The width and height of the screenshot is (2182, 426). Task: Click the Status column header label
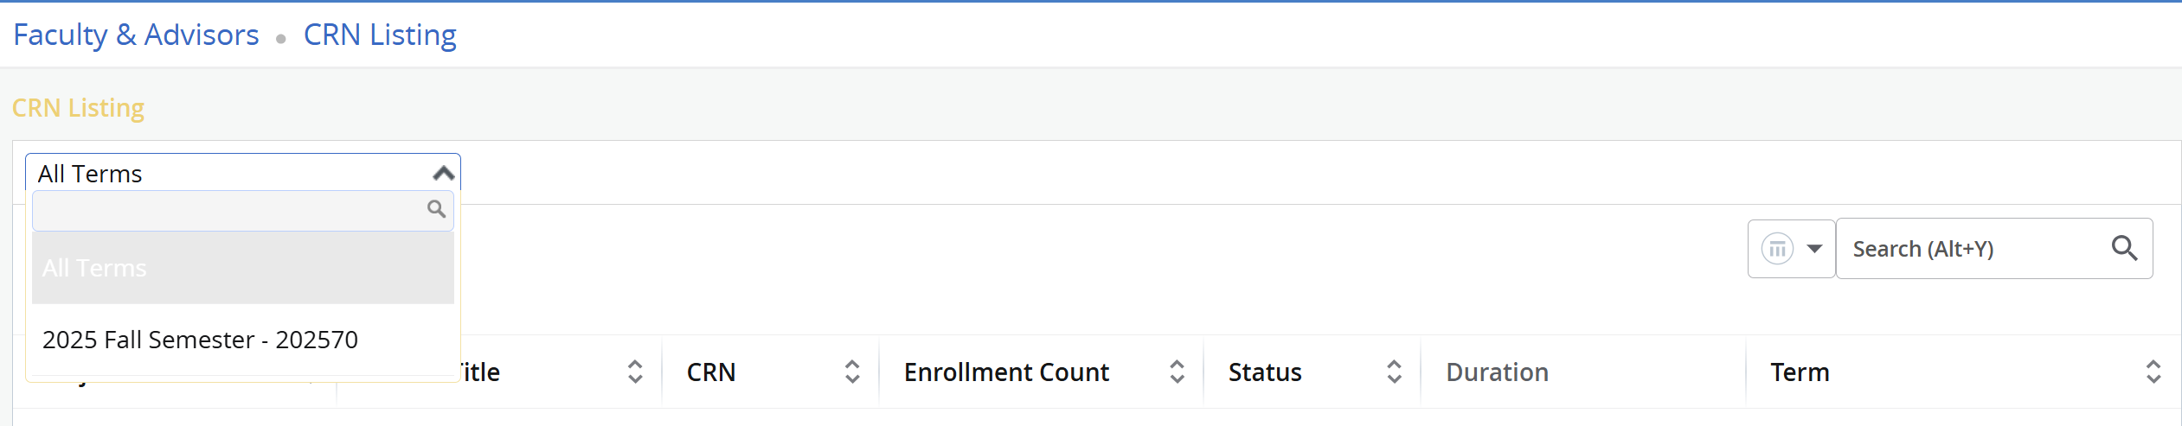[1265, 372]
